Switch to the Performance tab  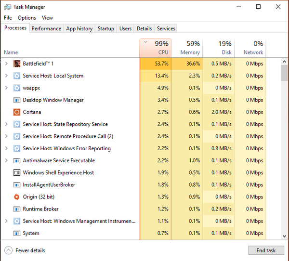(x=46, y=28)
